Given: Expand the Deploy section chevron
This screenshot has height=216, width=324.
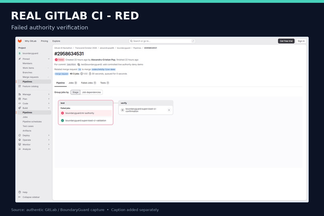Looking at the screenshot, I should click(x=49, y=136).
